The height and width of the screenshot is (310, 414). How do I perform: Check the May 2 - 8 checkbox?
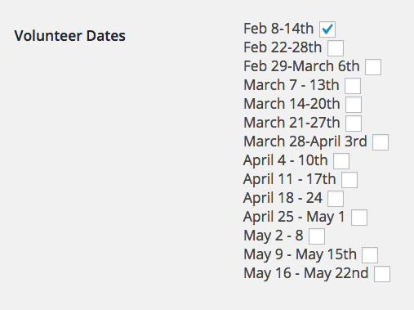(x=317, y=236)
